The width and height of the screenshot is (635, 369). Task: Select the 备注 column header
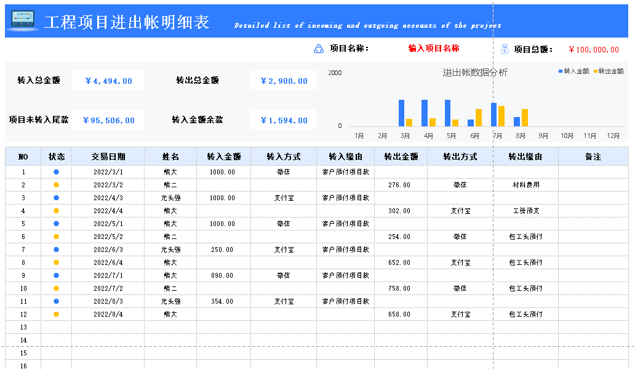point(593,156)
